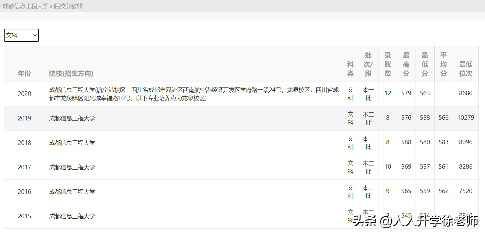Select admission count 8 in the 2019 row
Image resolution: width=485 pixels, height=234 pixels.
tap(388, 117)
